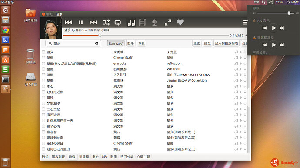Add the 李秀兰 天之蓝 row to playlist with plus

coord(241,52)
